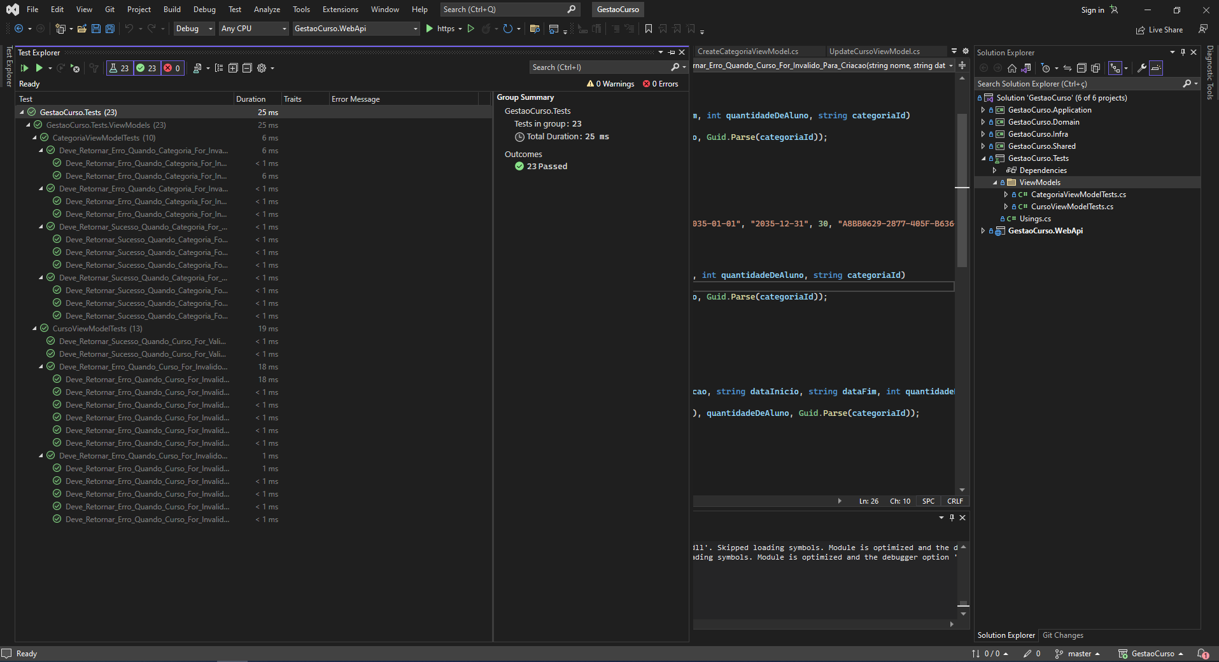1219x662 pixels.
Task: Open the File menu
Action: point(32,10)
